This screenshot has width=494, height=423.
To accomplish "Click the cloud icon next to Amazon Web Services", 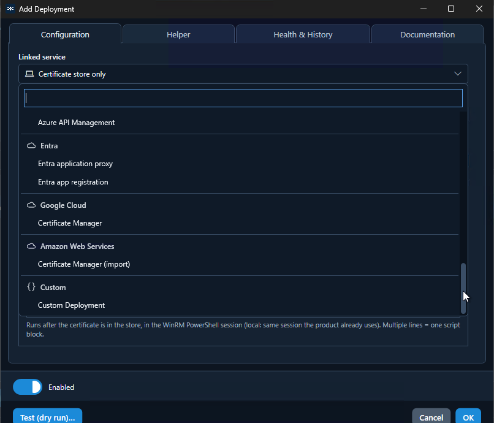I will pyautogui.click(x=31, y=246).
